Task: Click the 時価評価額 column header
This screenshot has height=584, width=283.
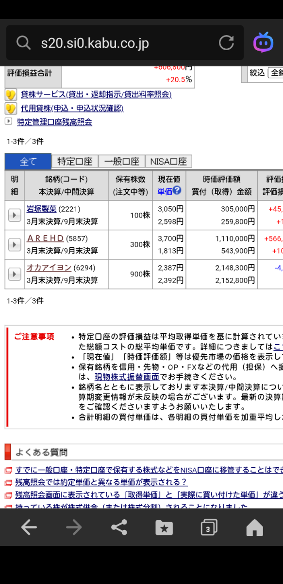Action: (x=222, y=179)
